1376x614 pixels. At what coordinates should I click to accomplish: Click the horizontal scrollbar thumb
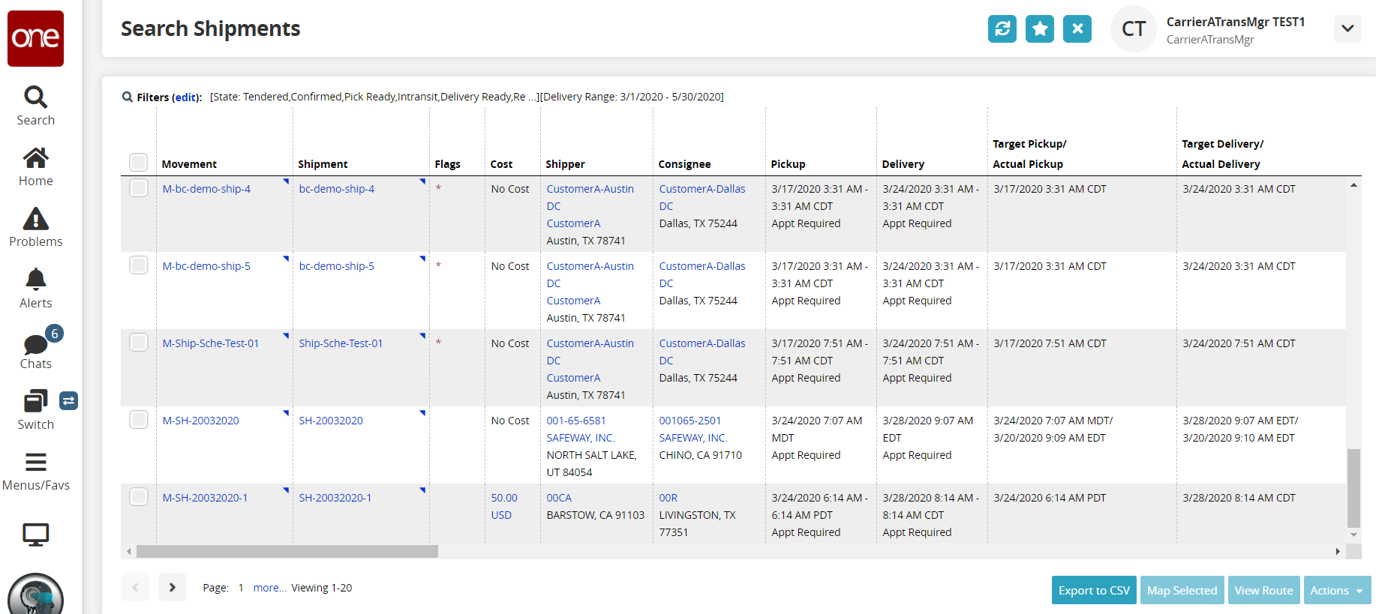coord(287,552)
